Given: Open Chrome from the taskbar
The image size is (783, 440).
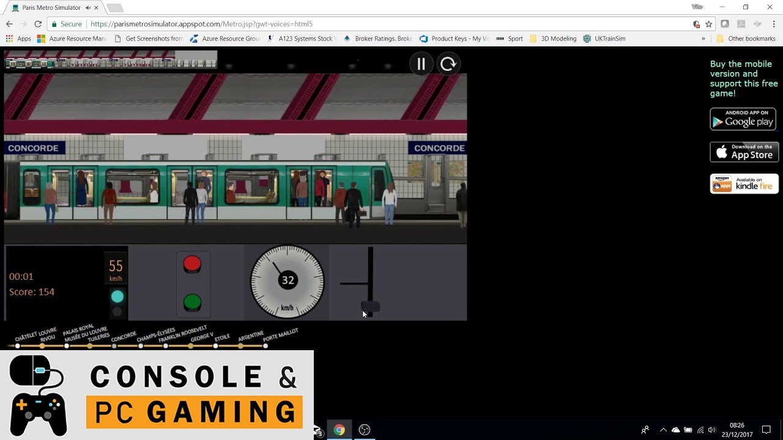Looking at the screenshot, I should [339, 430].
